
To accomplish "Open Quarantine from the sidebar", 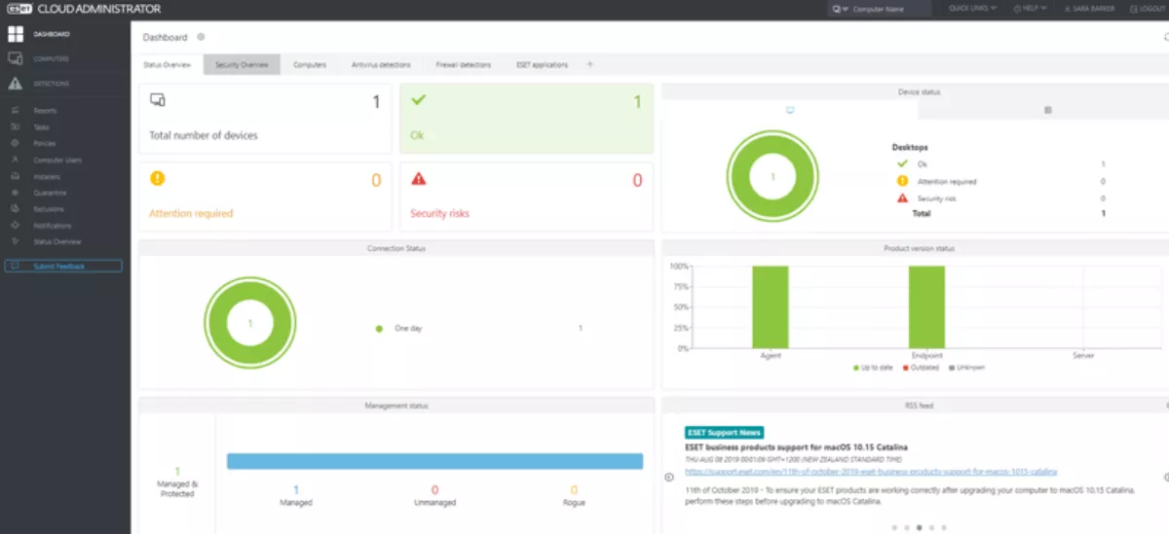I will 16,193.
